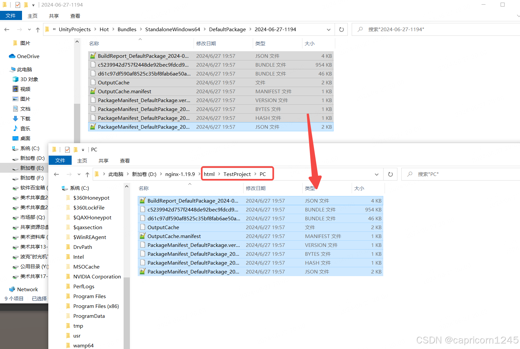Click TestProject in PC window breadcrumb
Image resolution: width=520 pixels, height=349 pixels.
[x=237, y=174]
